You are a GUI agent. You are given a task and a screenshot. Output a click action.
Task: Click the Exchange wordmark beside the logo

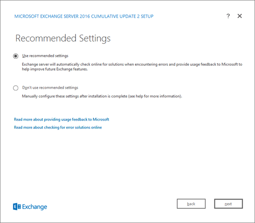35,207
